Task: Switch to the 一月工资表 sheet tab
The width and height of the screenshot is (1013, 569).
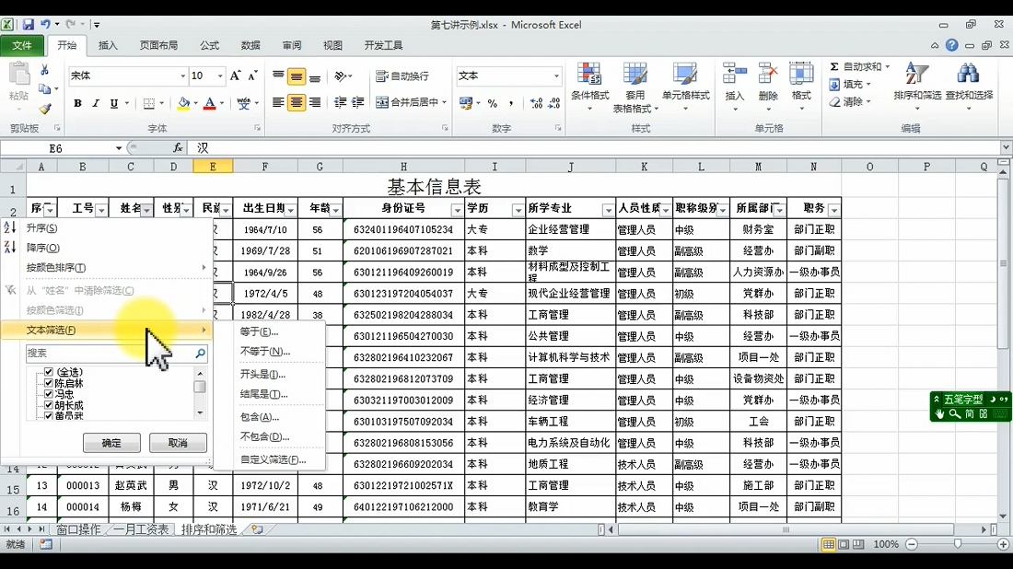Action: tap(141, 529)
